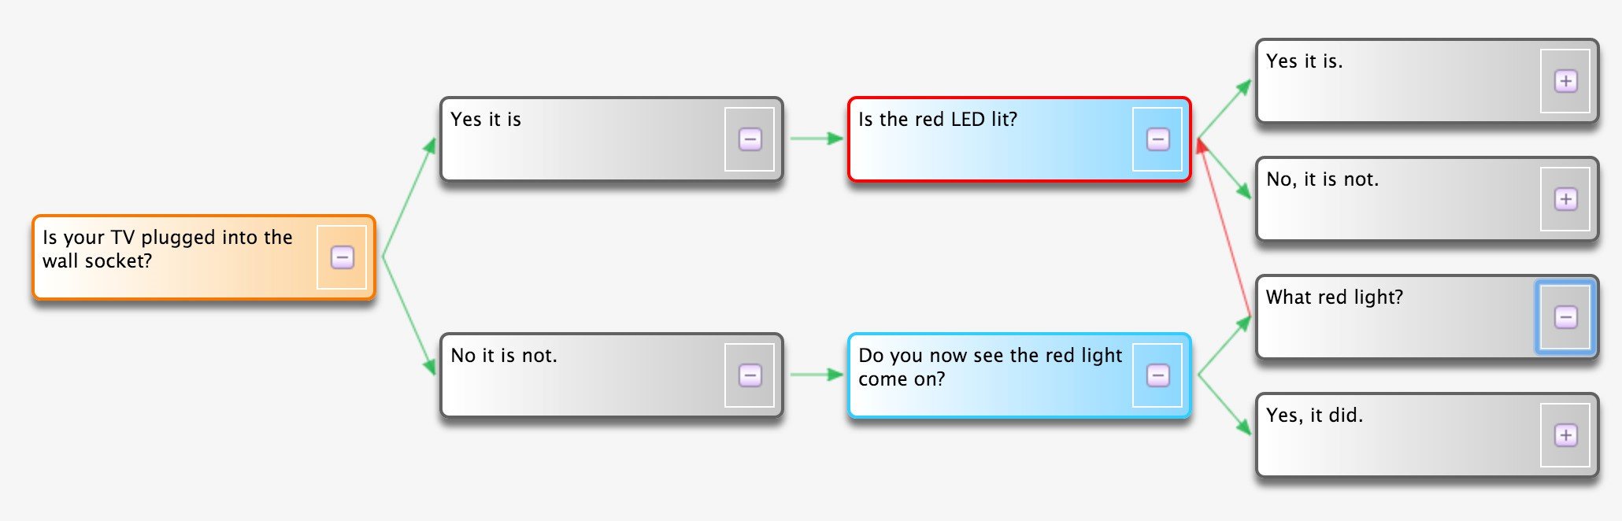Select the 'Yes it is' gray box
1622x521 pixels.
tap(611, 139)
